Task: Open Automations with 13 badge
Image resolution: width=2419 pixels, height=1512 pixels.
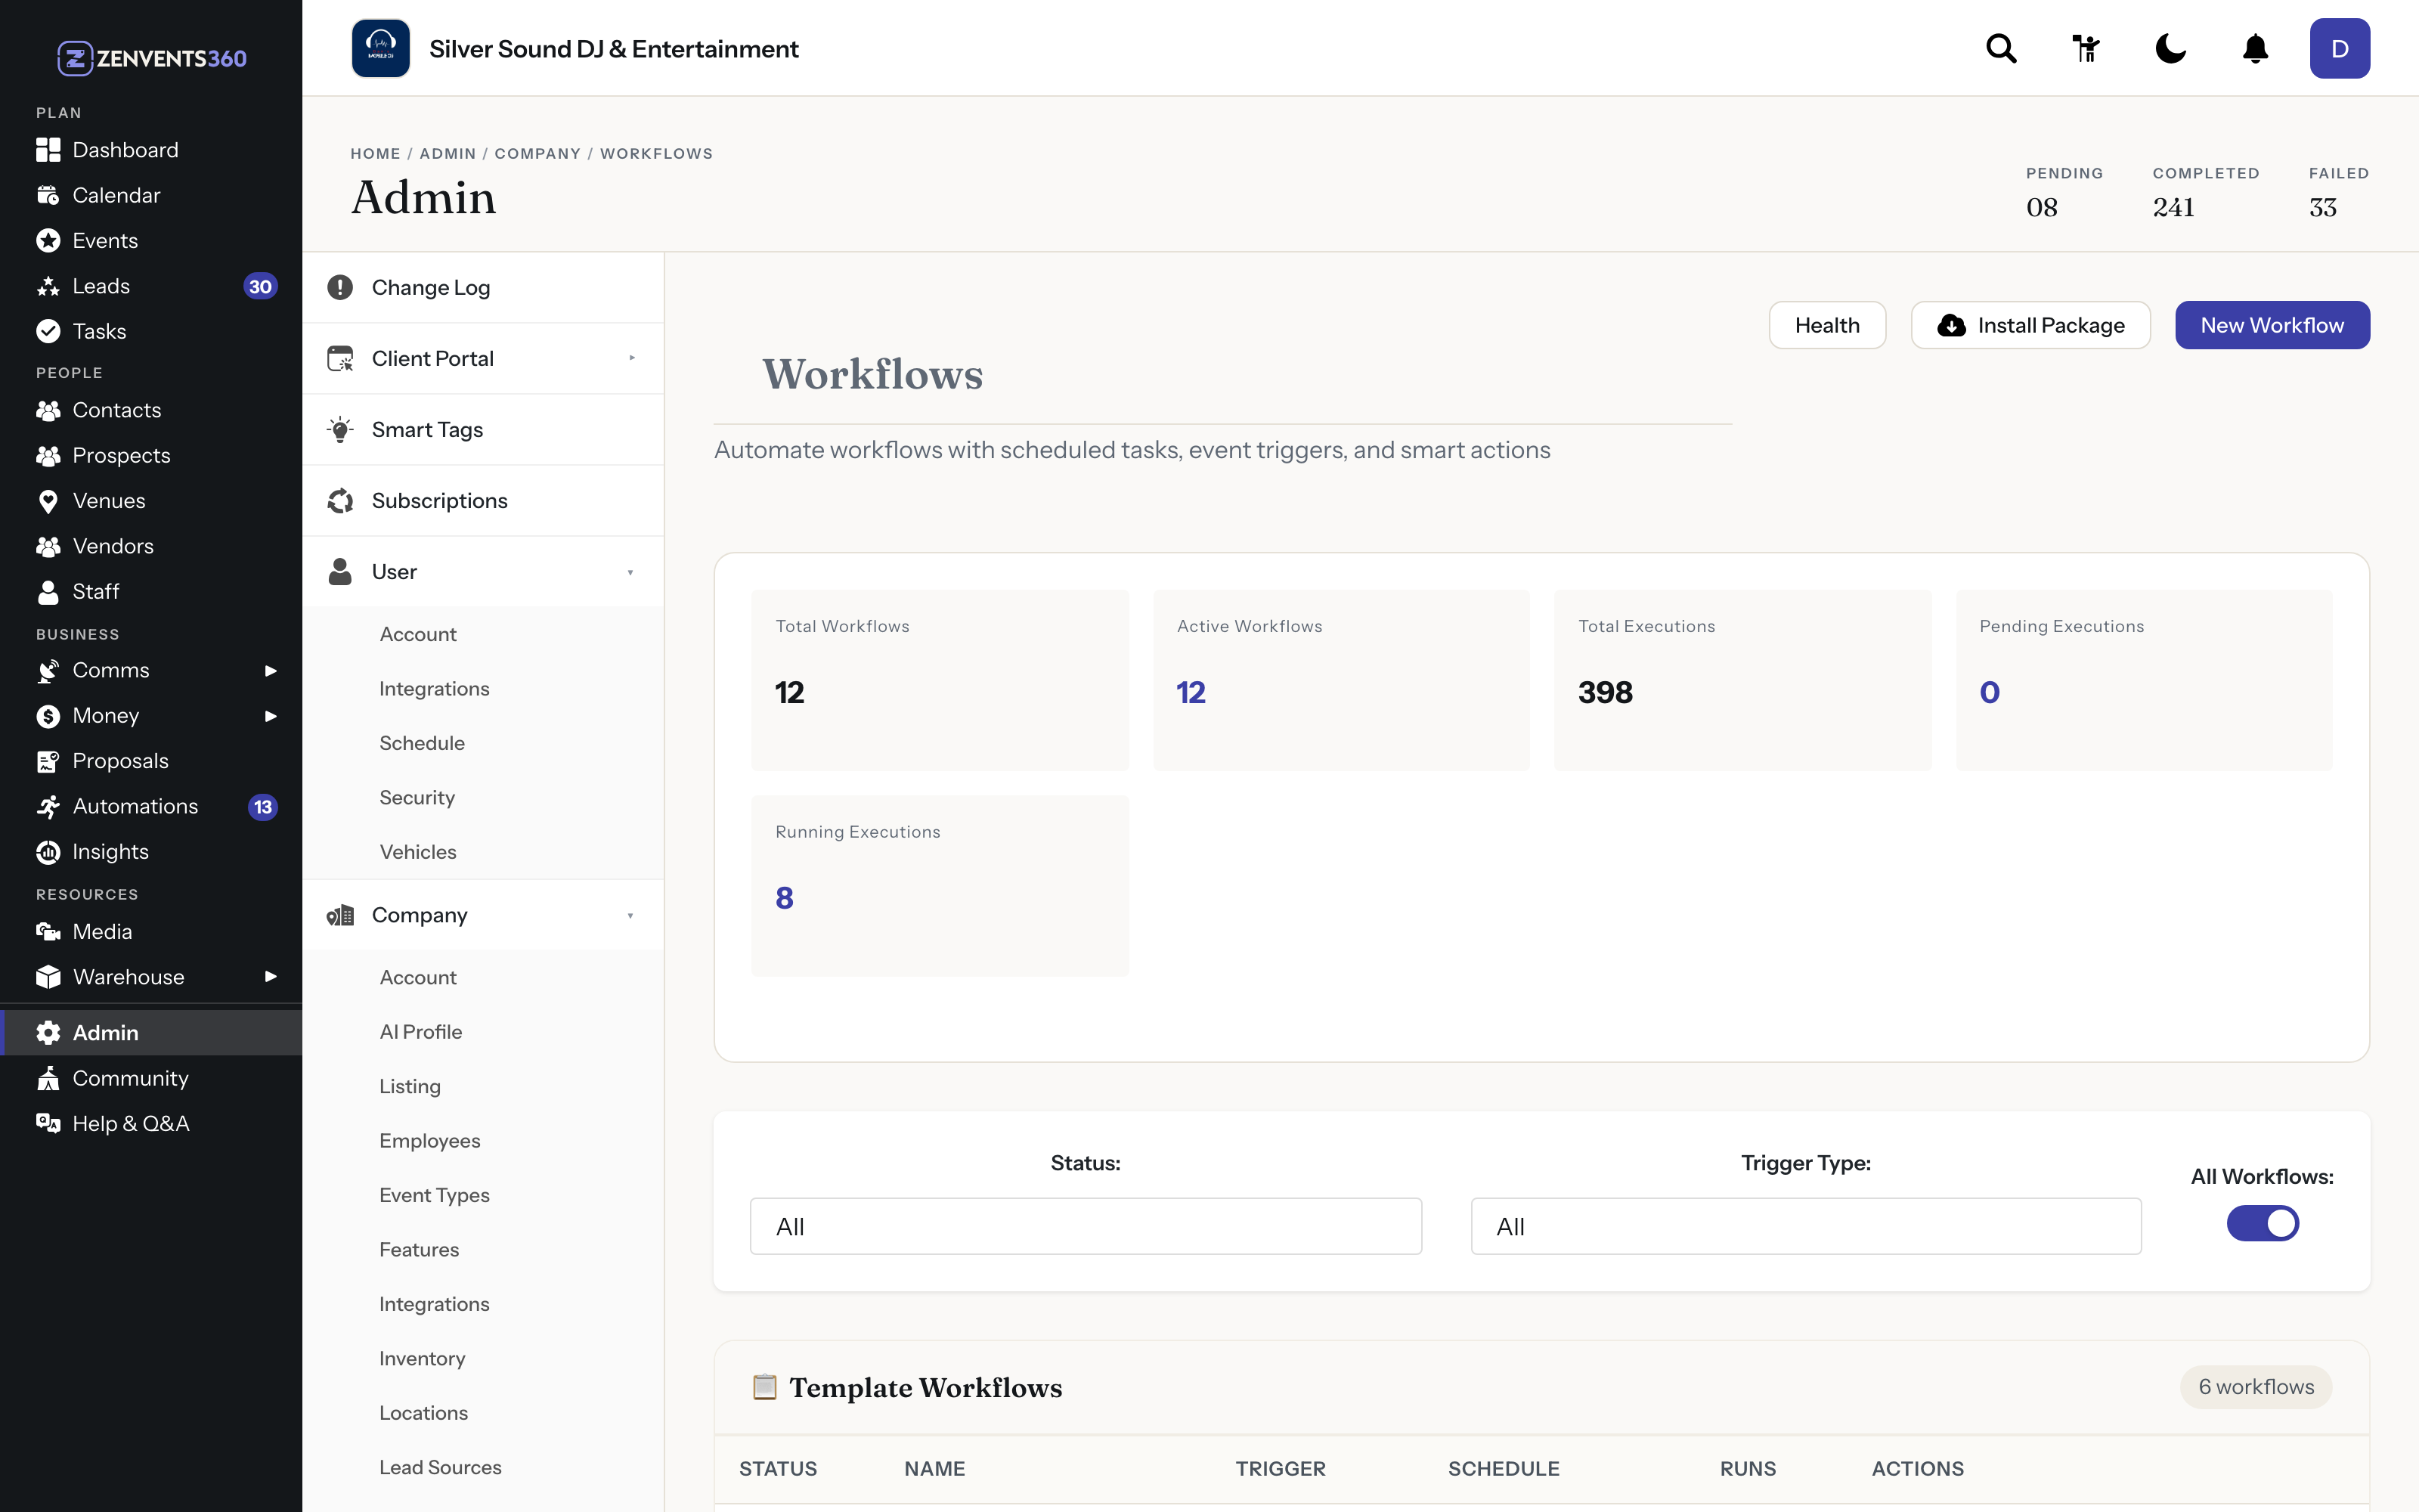Action: (x=151, y=806)
